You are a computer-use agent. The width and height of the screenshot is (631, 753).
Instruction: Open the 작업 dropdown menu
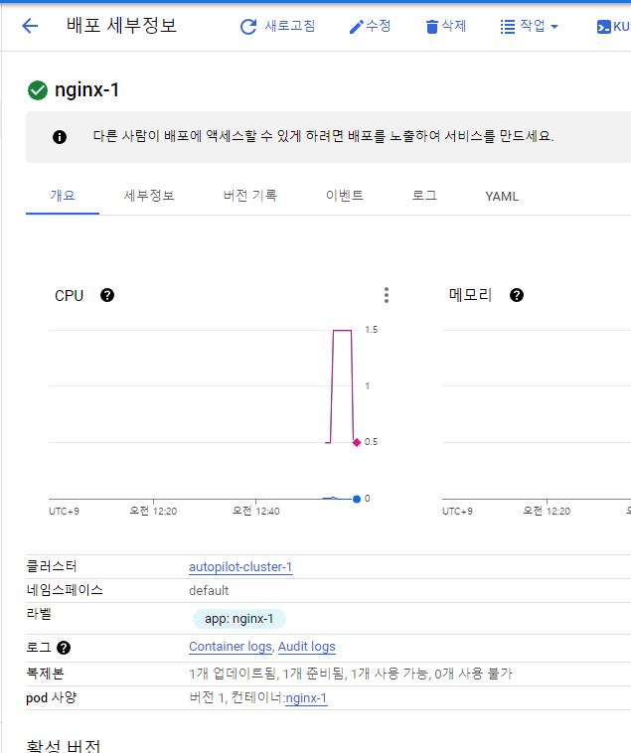529,26
